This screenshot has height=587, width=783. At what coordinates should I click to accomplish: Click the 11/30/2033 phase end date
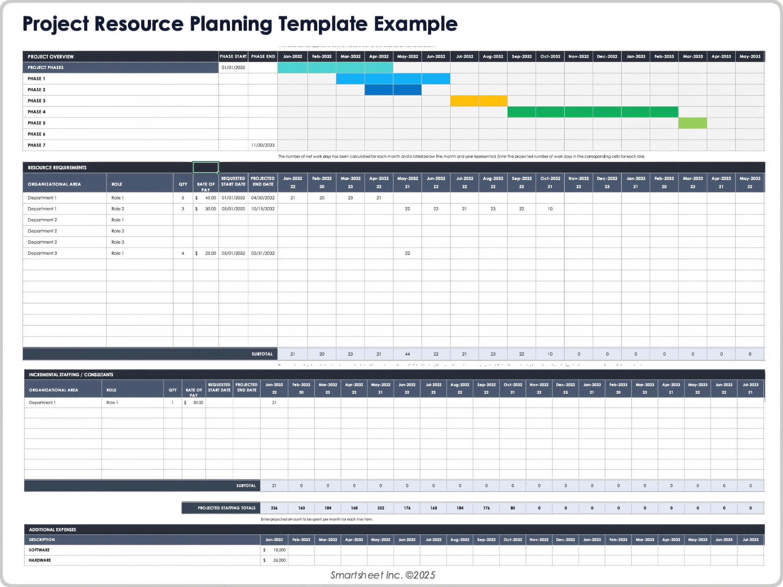pyautogui.click(x=263, y=145)
